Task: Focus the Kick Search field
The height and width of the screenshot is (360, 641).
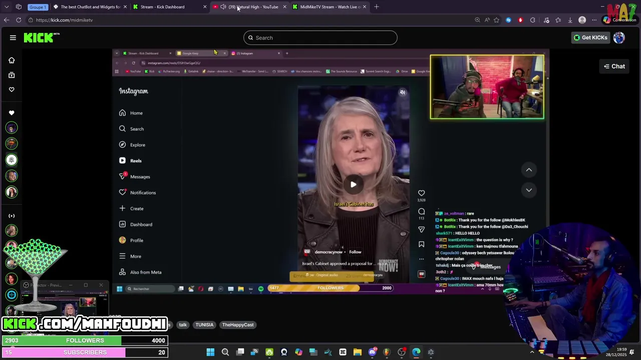Action: coord(320,37)
